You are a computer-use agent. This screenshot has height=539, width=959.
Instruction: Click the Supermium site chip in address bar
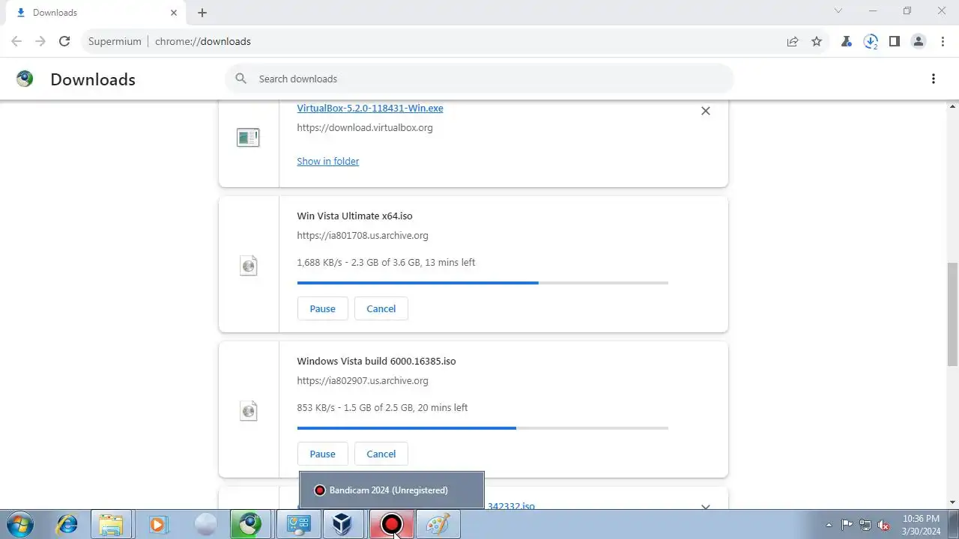pyautogui.click(x=115, y=41)
